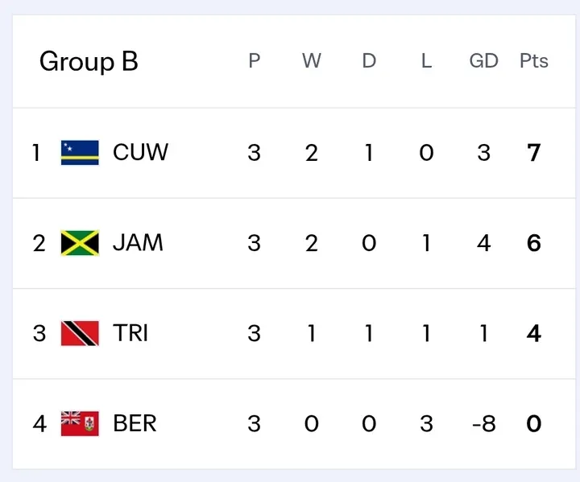Select the JAM team name

[x=138, y=243]
